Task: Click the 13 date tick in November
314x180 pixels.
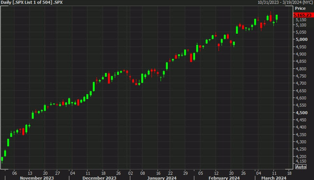Action: tap(30, 173)
